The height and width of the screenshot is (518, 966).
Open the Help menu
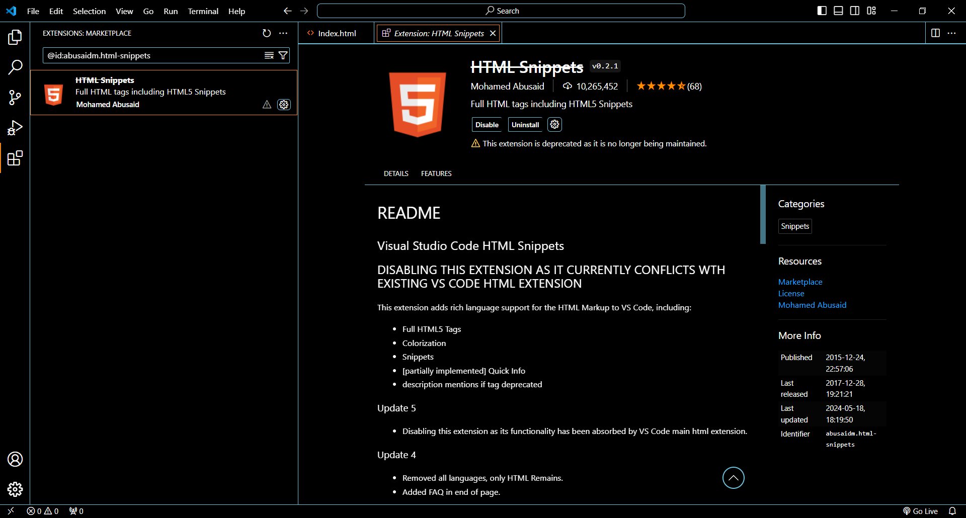[236, 11]
